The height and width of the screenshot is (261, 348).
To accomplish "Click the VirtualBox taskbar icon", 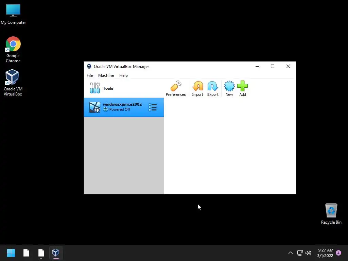I will pos(56,253).
